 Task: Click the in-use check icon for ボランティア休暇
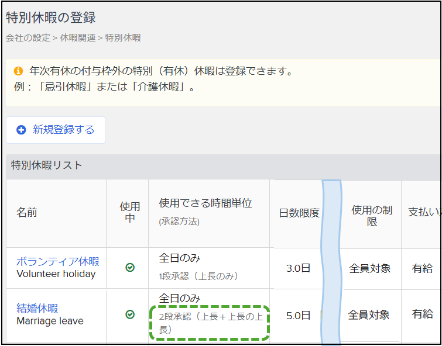pos(130,268)
